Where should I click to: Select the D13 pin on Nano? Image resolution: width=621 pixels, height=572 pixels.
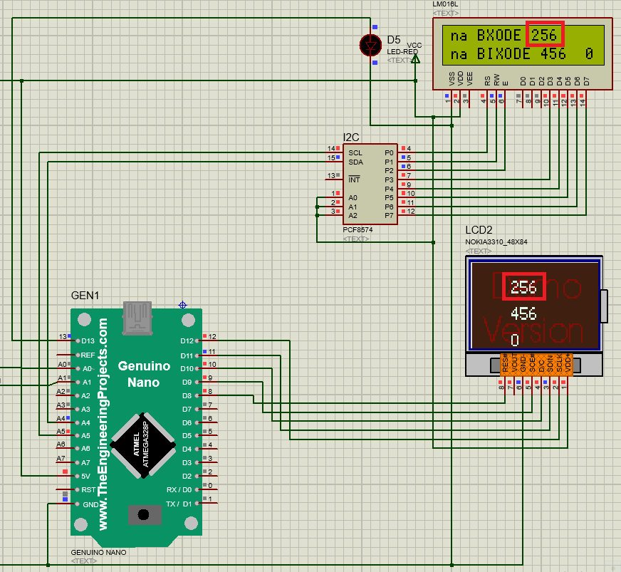coord(88,340)
